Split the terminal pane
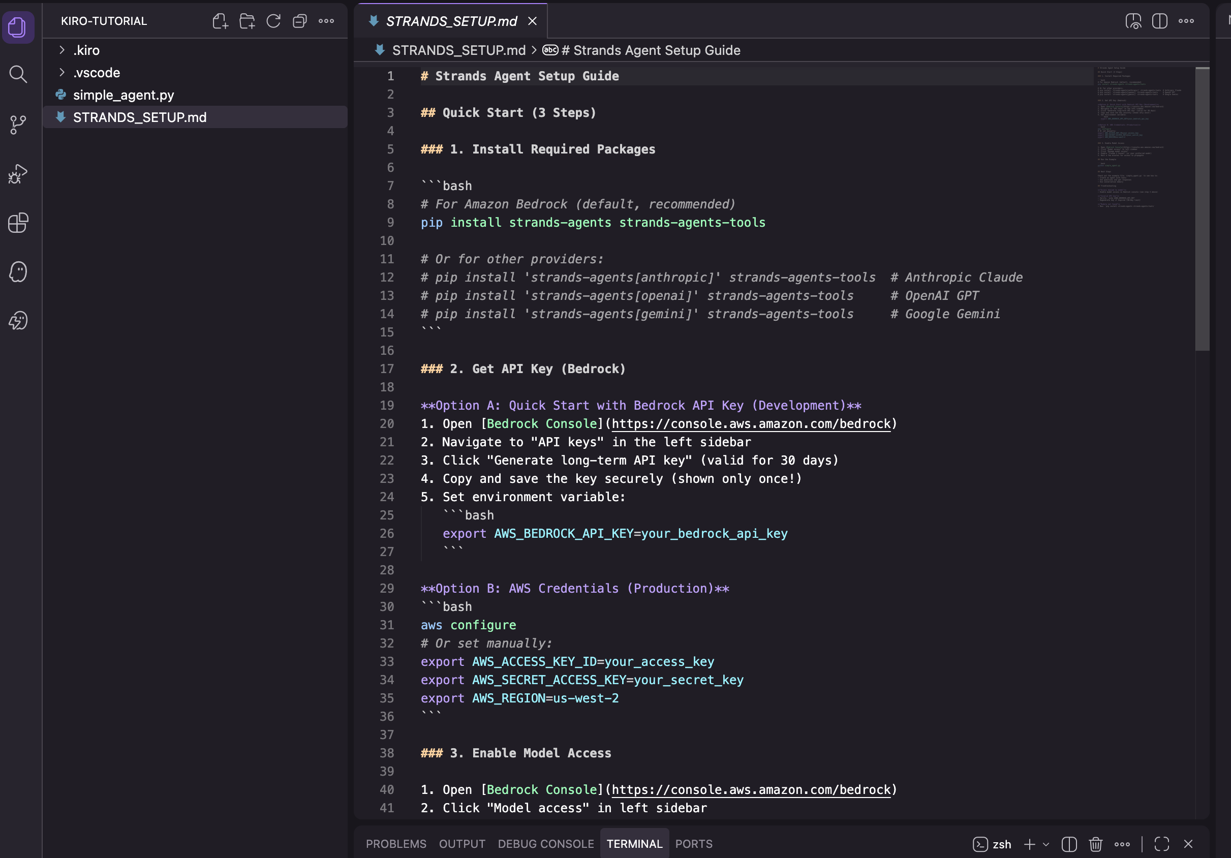This screenshot has width=1231, height=858. click(1069, 844)
